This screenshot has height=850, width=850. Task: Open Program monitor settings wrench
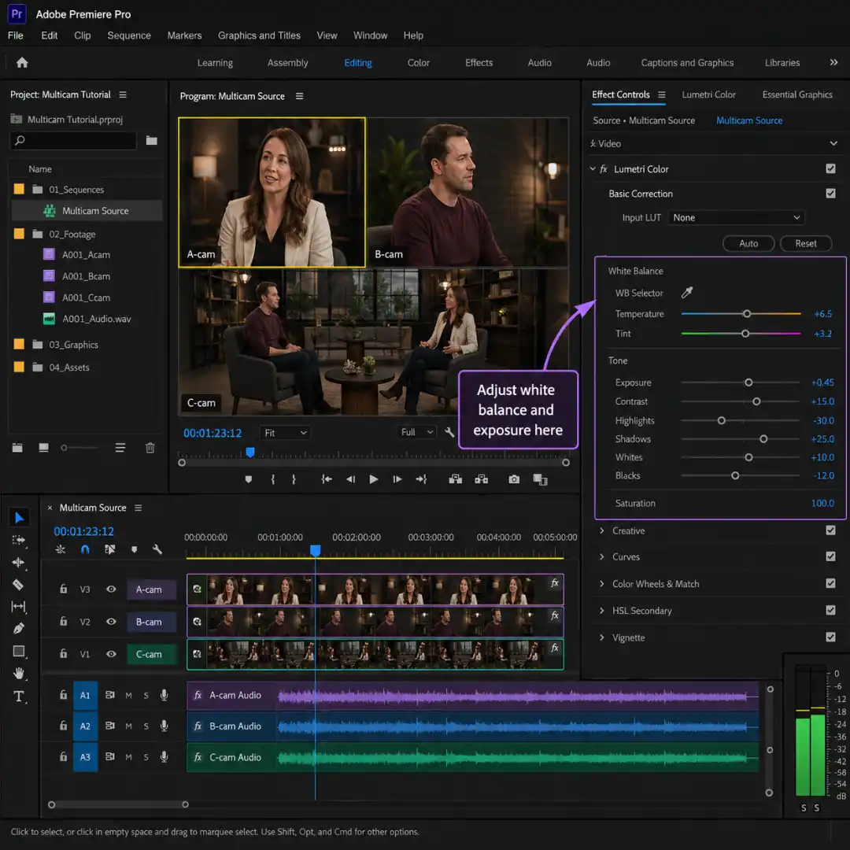pyautogui.click(x=449, y=432)
